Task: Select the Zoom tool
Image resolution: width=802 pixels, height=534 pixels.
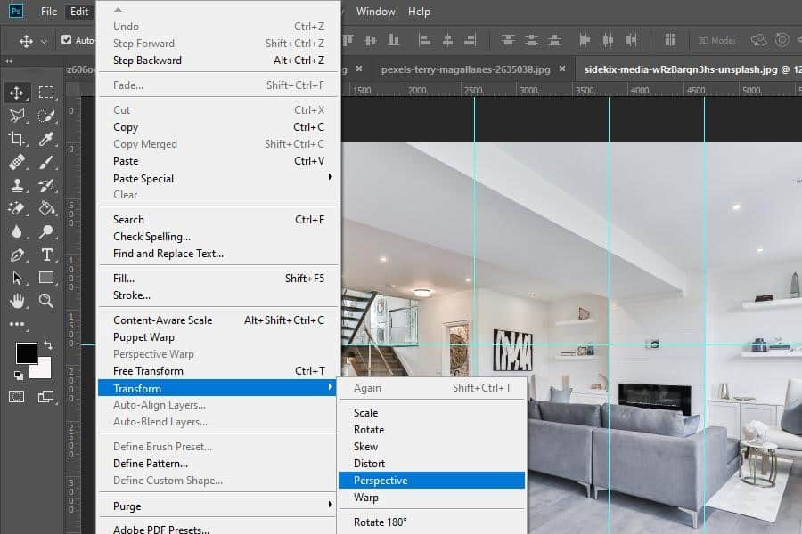Action: click(45, 301)
